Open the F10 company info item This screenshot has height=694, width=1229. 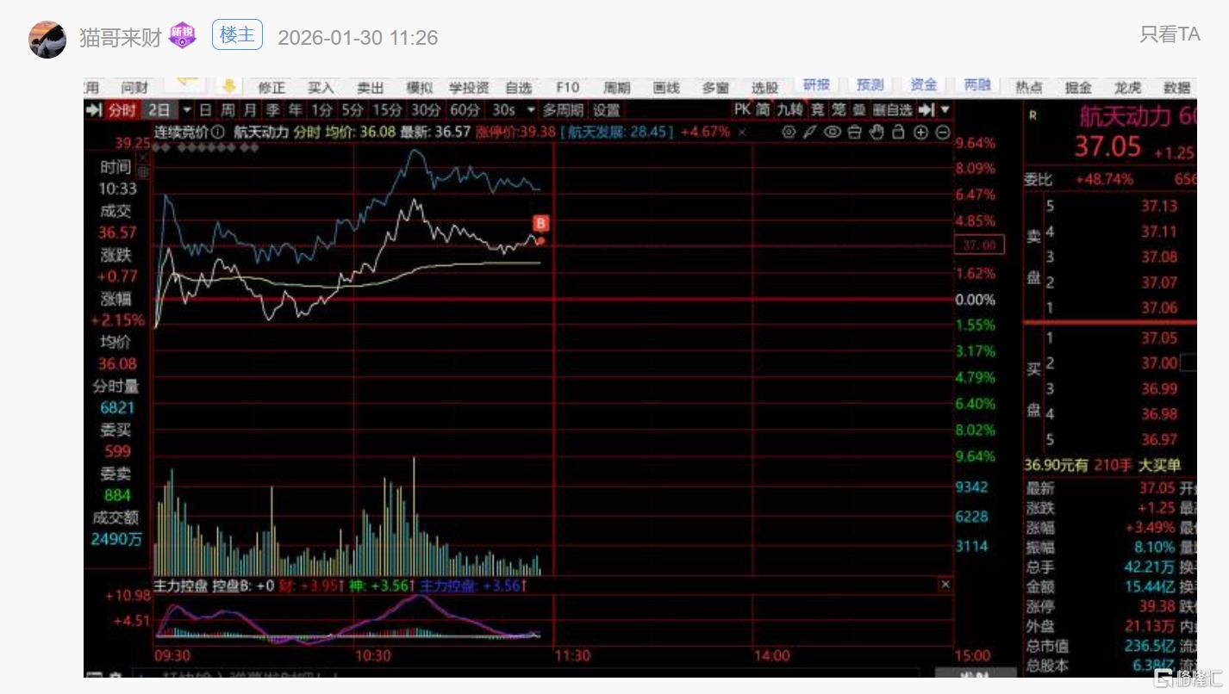(567, 87)
